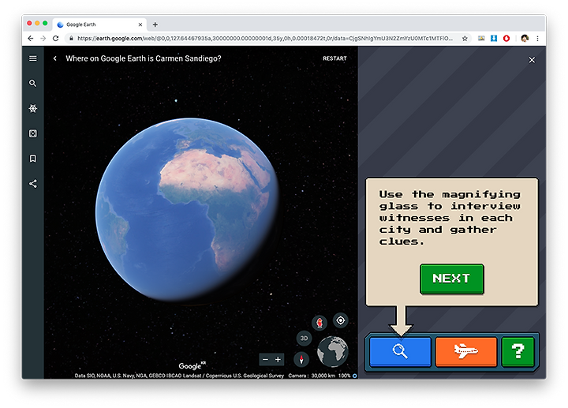
Task: Open a new browser tab with plus
Action: tap(155, 24)
